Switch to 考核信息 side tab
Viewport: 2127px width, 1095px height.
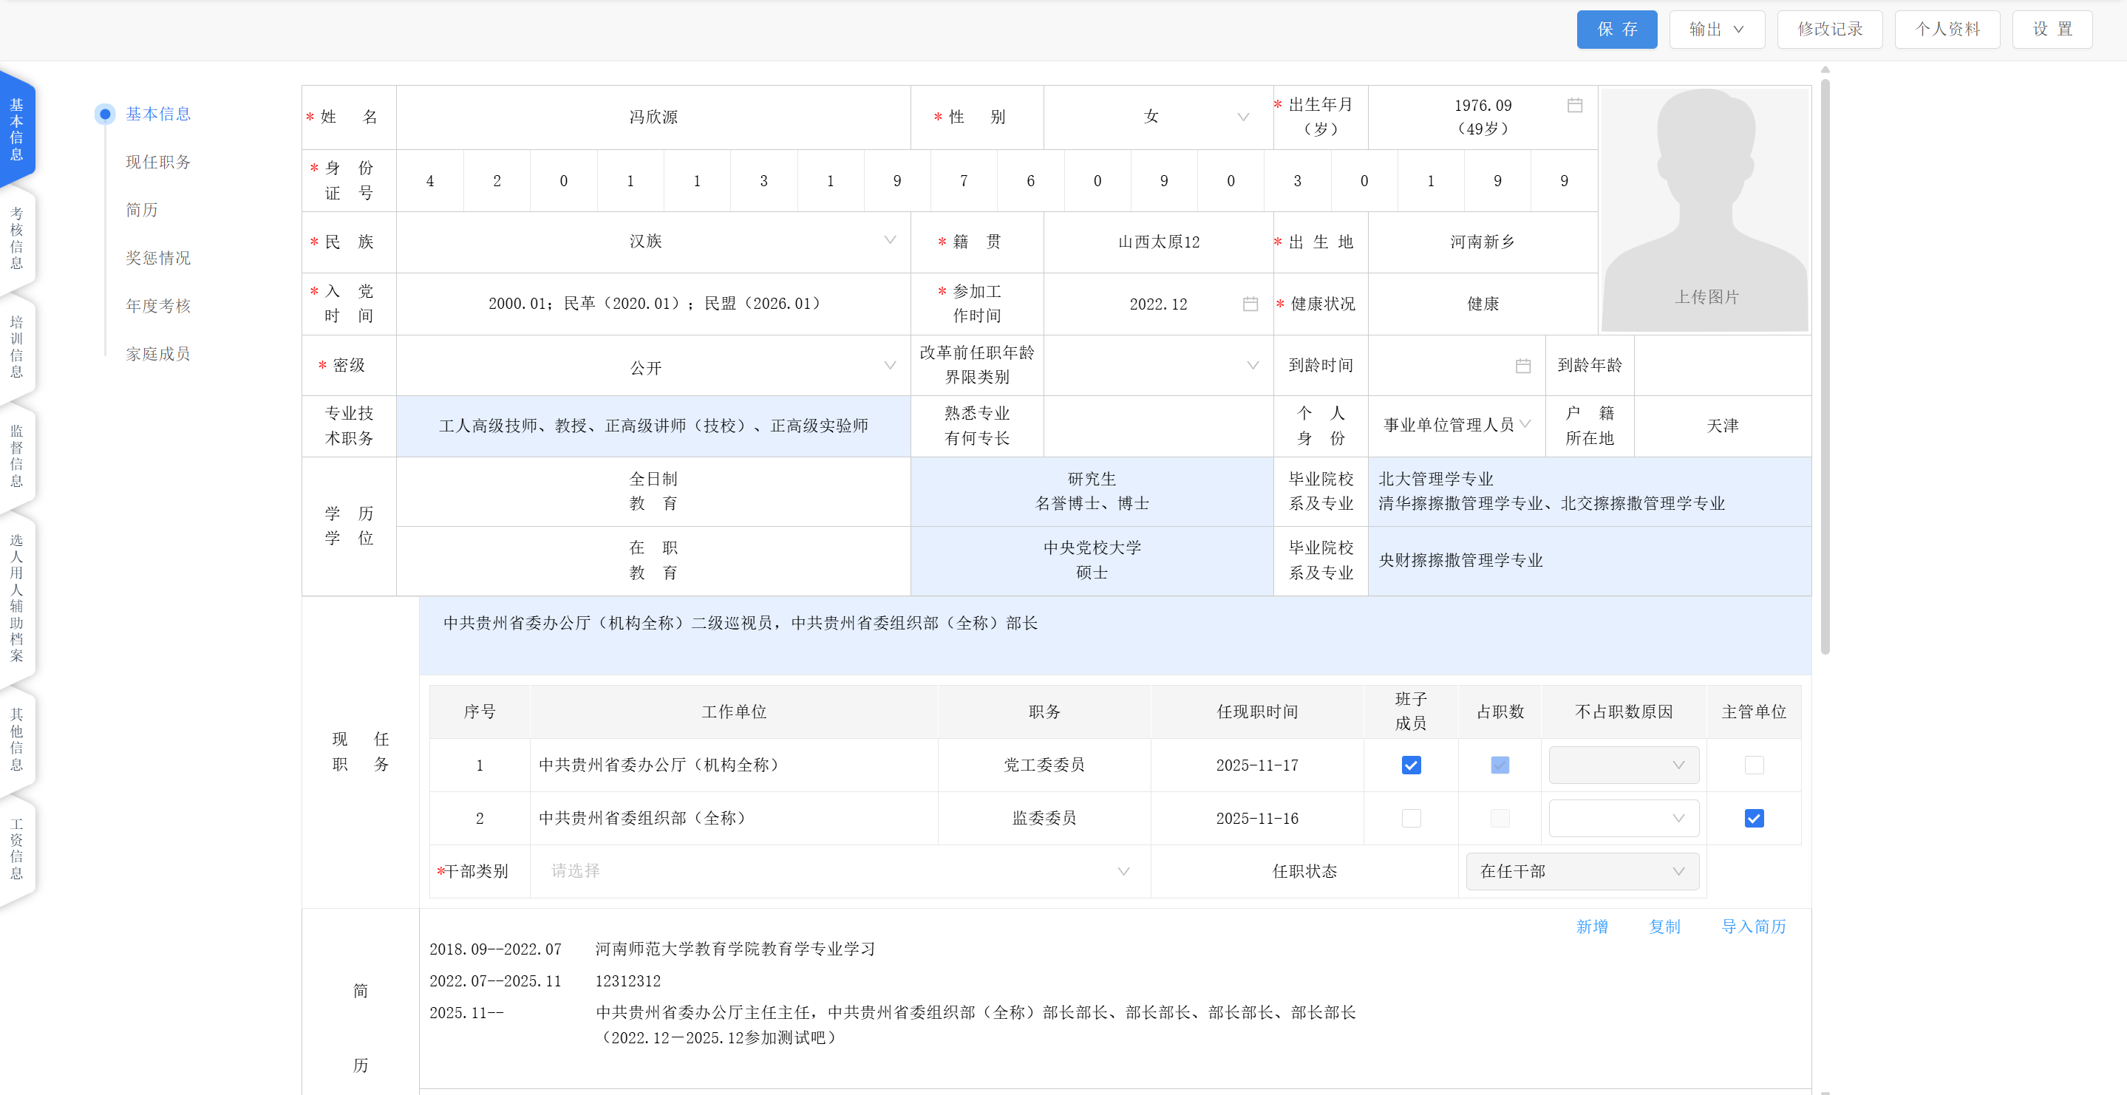(x=16, y=238)
